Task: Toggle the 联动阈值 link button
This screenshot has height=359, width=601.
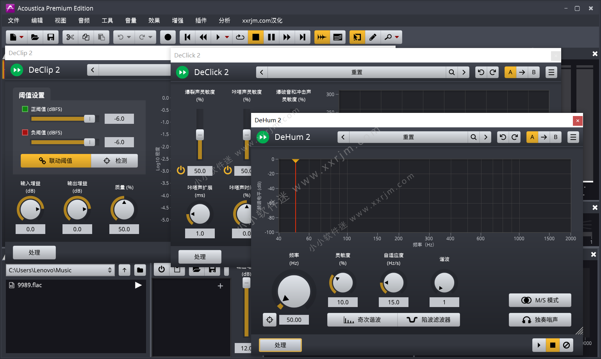Action: coord(56,161)
